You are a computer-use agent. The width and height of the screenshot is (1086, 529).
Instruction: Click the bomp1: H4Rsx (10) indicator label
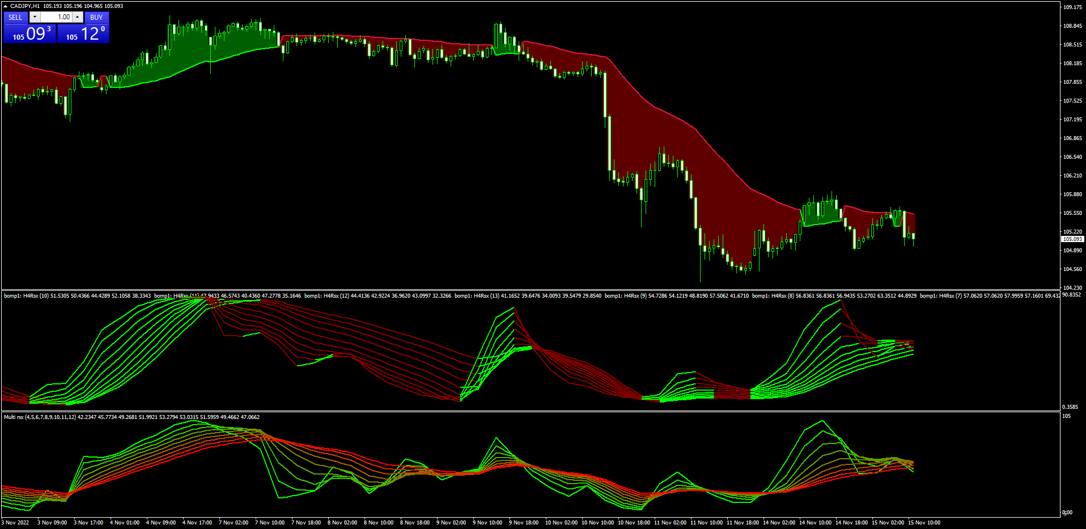[27, 296]
